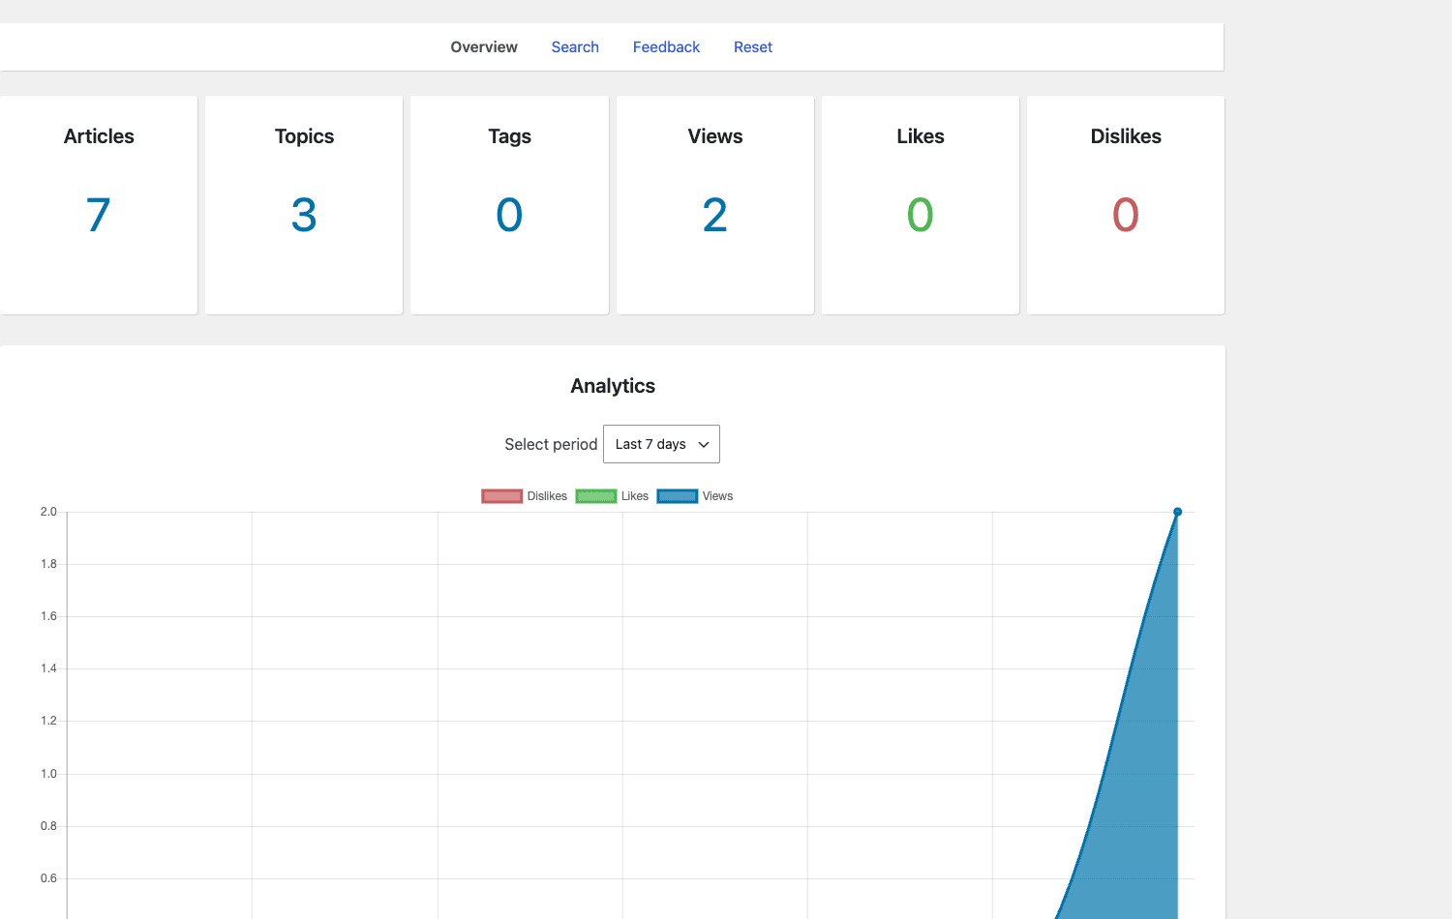The height and width of the screenshot is (919, 1452).
Task: Click the Views data point on chart
Action: pyautogui.click(x=1177, y=512)
